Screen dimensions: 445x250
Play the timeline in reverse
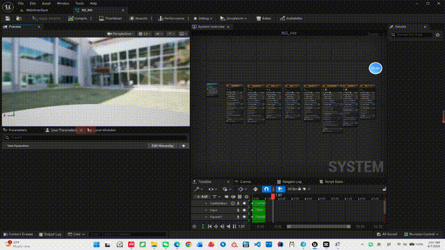click(x=228, y=226)
